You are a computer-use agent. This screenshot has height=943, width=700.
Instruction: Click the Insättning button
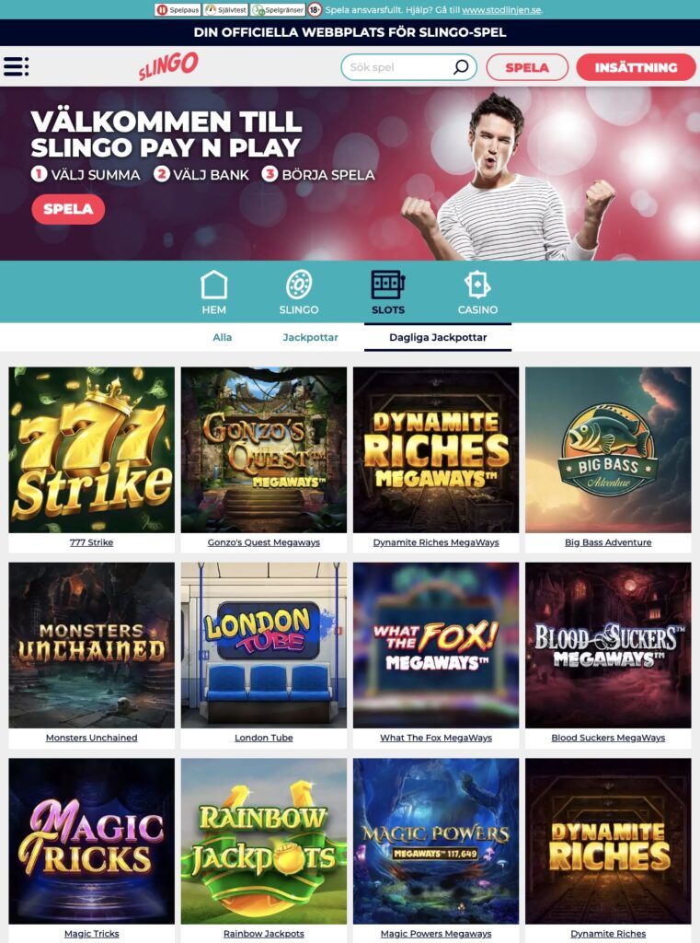coord(636,67)
